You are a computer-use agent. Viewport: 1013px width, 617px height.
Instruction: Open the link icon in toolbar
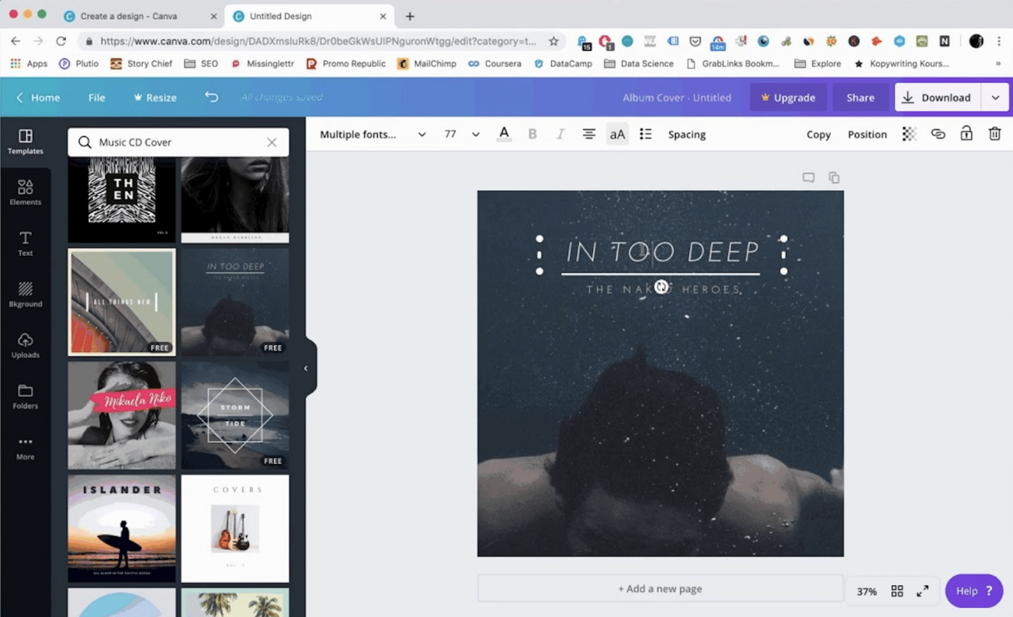938,134
